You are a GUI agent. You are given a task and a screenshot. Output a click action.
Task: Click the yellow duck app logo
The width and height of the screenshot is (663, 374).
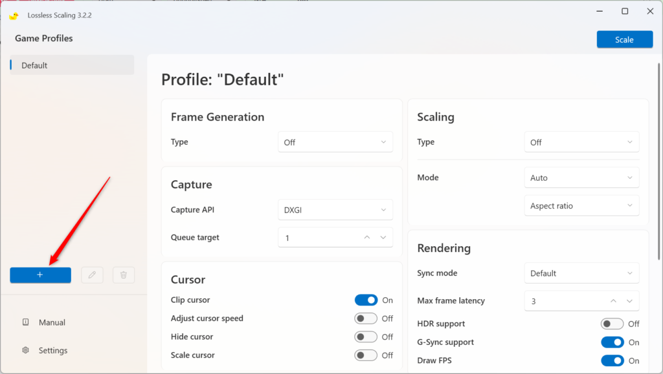14,15
